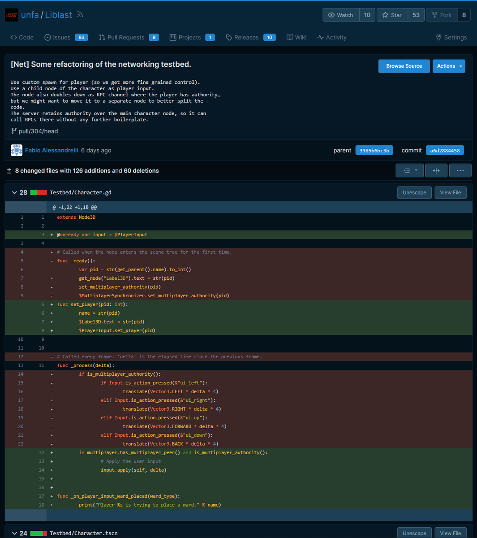Switch to split diff view icon
This screenshot has width=477, height=538.
[436, 170]
